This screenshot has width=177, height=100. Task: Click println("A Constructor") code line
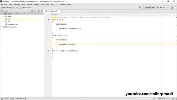pyautogui.click(x=70, y=29)
